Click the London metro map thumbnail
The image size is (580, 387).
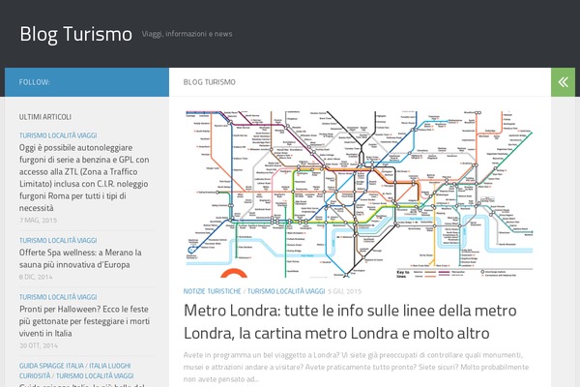pyautogui.click(x=360, y=194)
